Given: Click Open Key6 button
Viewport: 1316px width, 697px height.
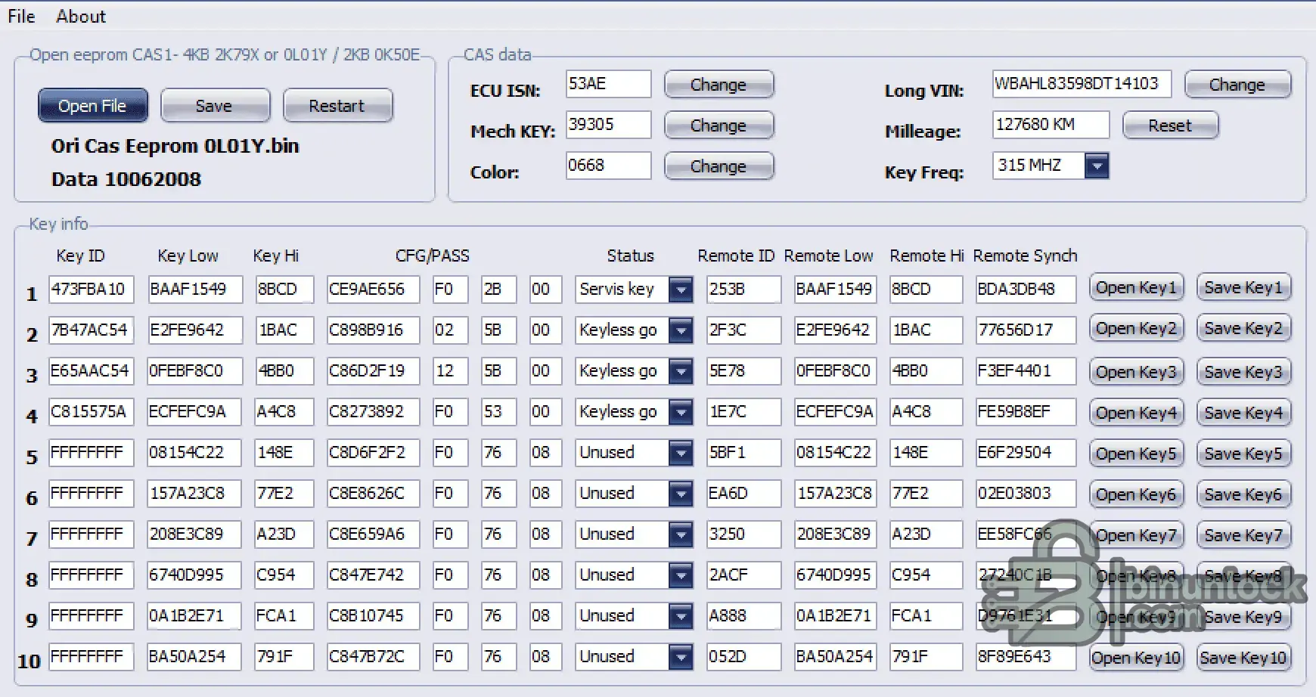Looking at the screenshot, I should [x=1136, y=494].
